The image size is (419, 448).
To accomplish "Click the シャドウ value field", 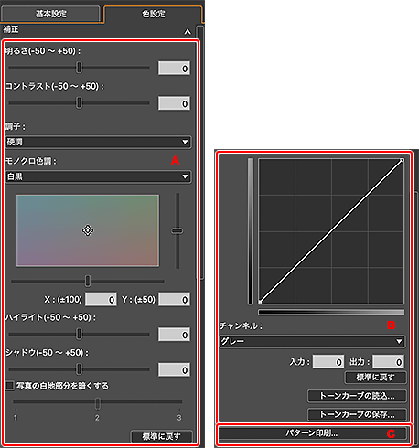I will [174, 370].
